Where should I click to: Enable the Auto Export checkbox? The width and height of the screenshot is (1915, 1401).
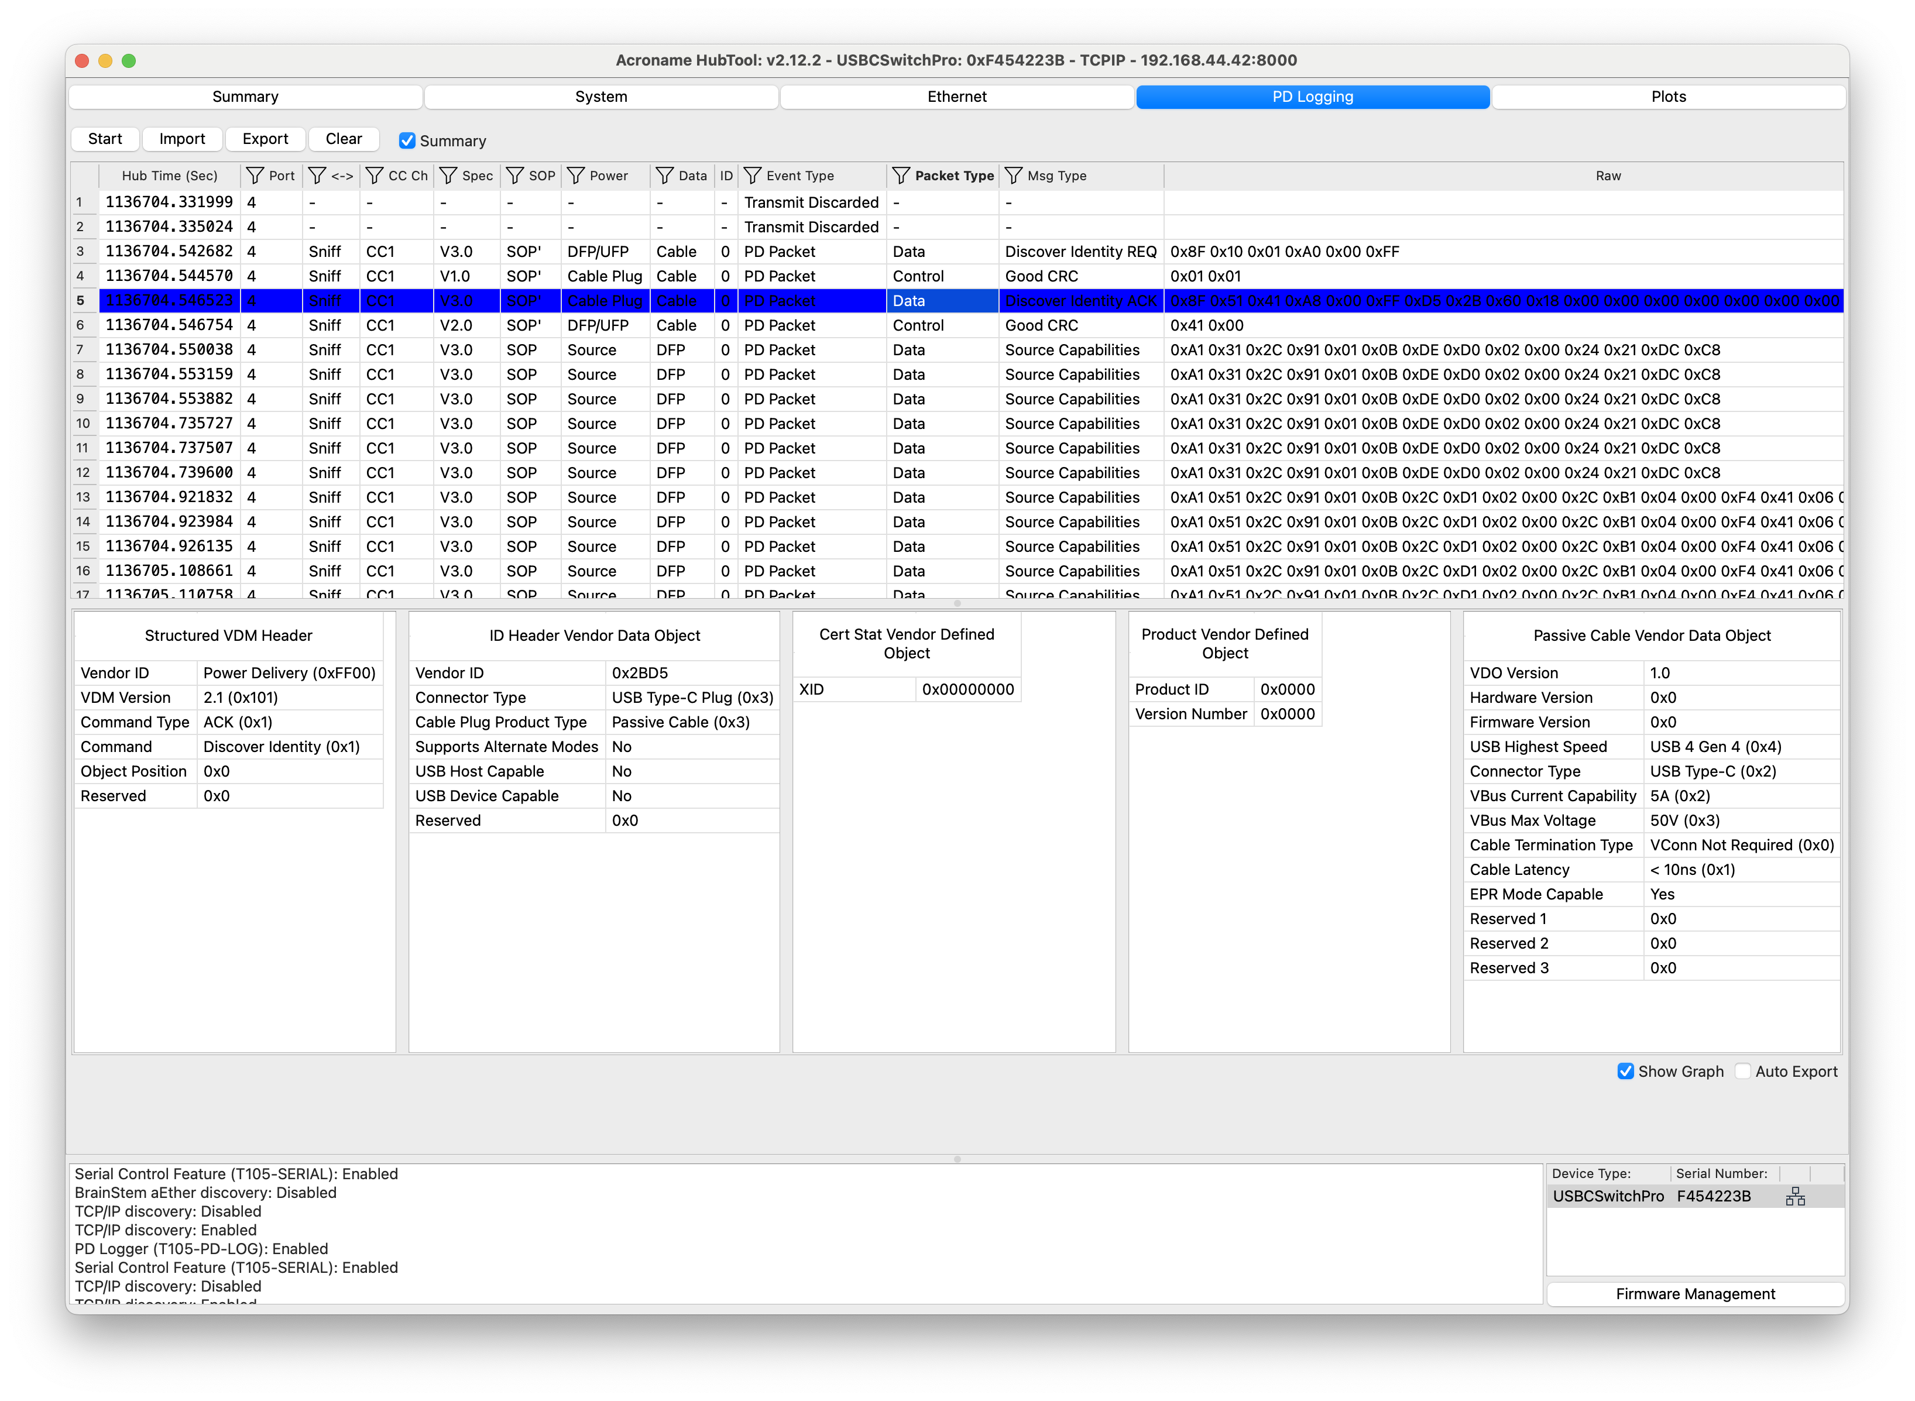(x=1743, y=1071)
